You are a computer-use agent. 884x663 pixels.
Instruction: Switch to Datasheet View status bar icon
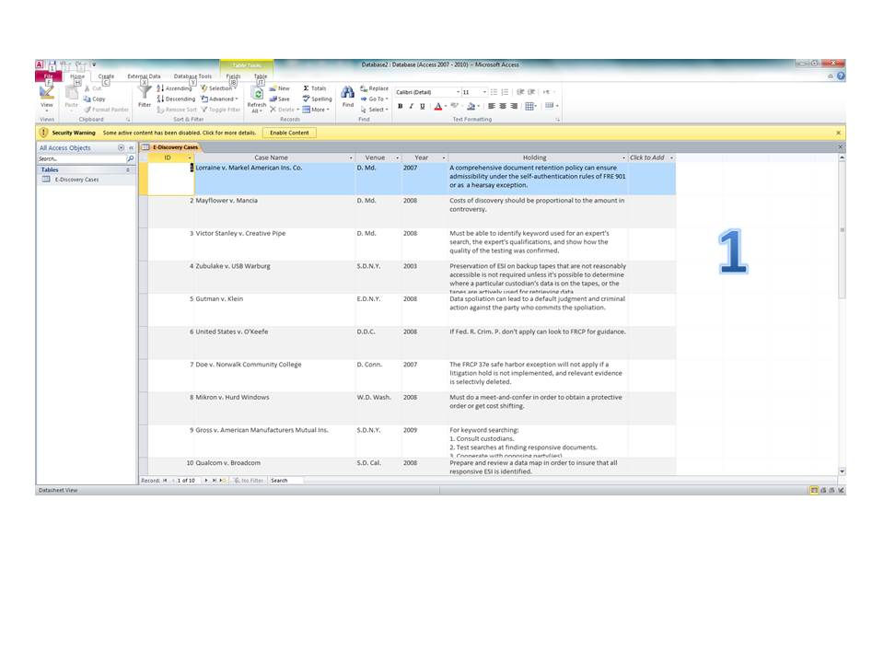coord(814,491)
